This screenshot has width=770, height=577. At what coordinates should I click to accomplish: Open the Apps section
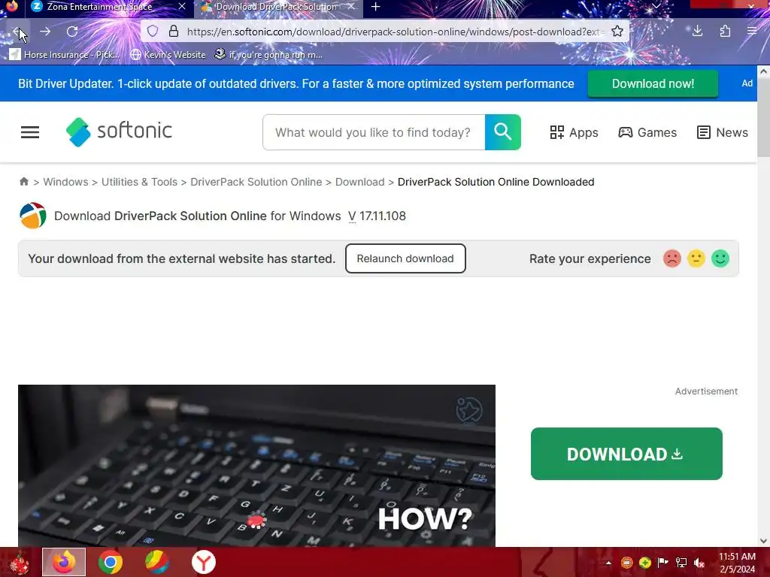[574, 132]
